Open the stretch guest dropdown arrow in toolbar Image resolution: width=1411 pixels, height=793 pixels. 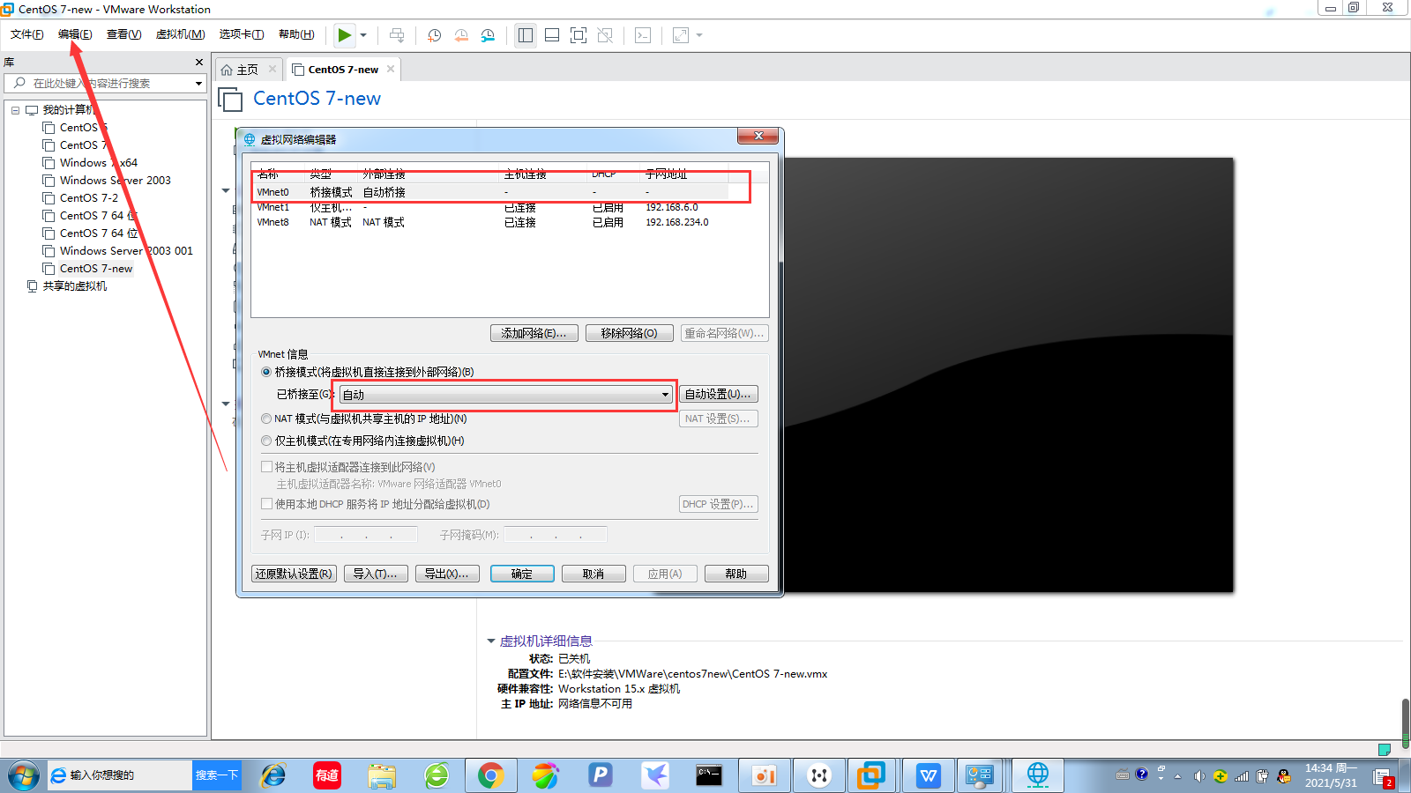tap(699, 35)
